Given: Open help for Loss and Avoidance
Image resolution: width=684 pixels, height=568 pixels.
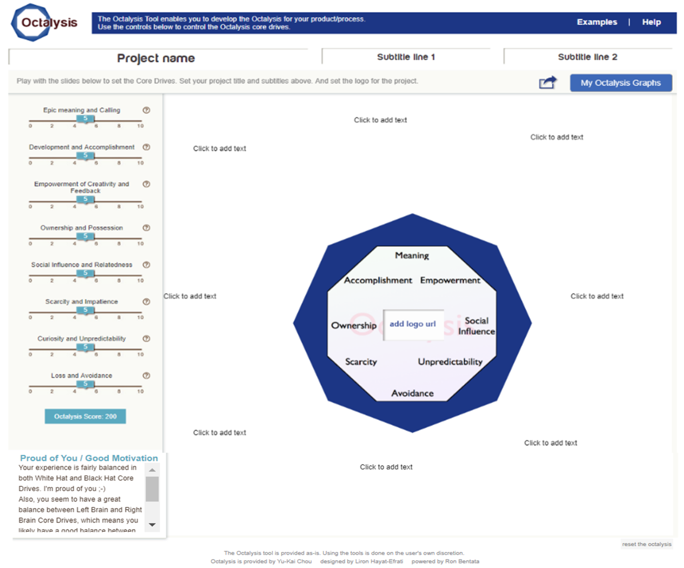Looking at the screenshot, I should 146,376.
